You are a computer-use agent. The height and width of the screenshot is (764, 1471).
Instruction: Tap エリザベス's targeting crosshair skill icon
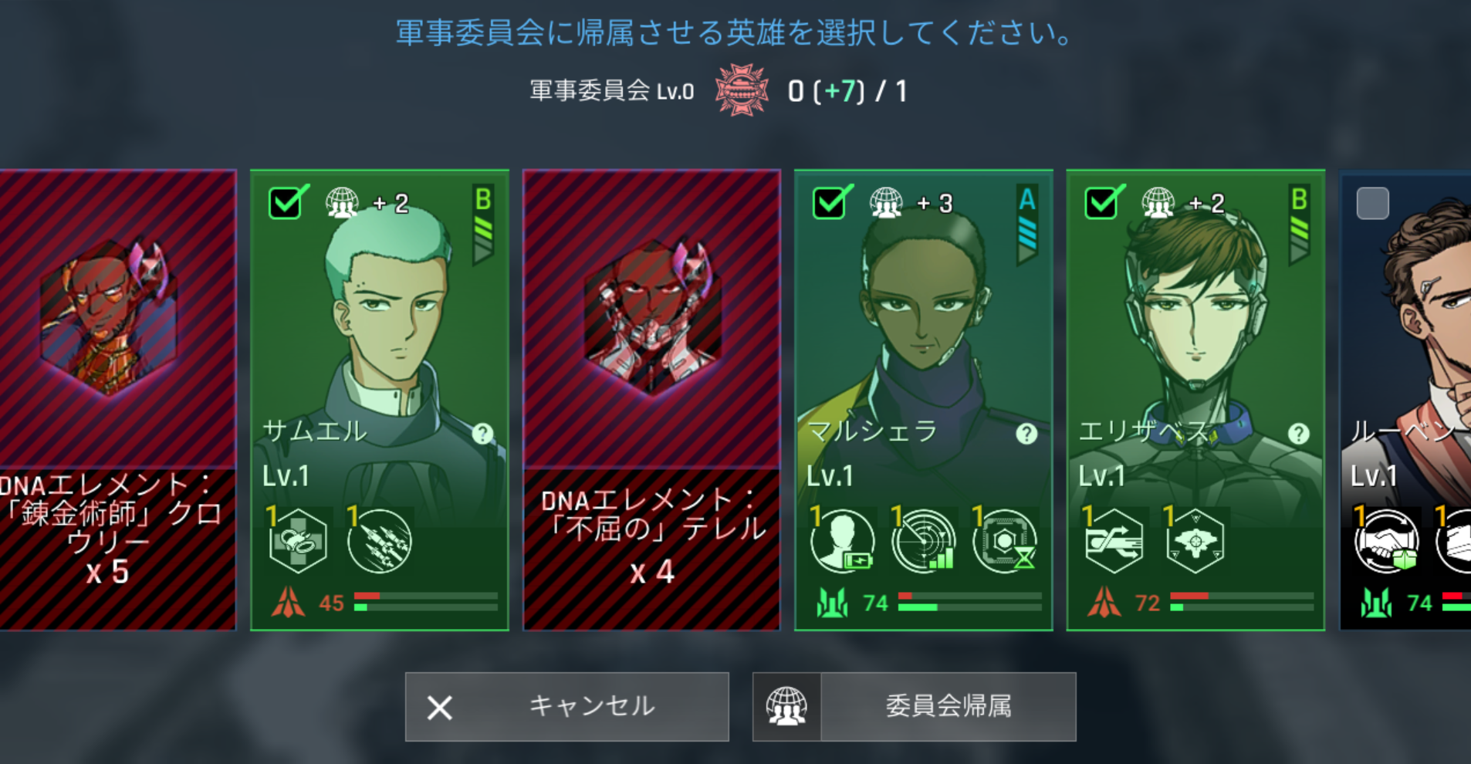pyautogui.click(x=1195, y=541)
